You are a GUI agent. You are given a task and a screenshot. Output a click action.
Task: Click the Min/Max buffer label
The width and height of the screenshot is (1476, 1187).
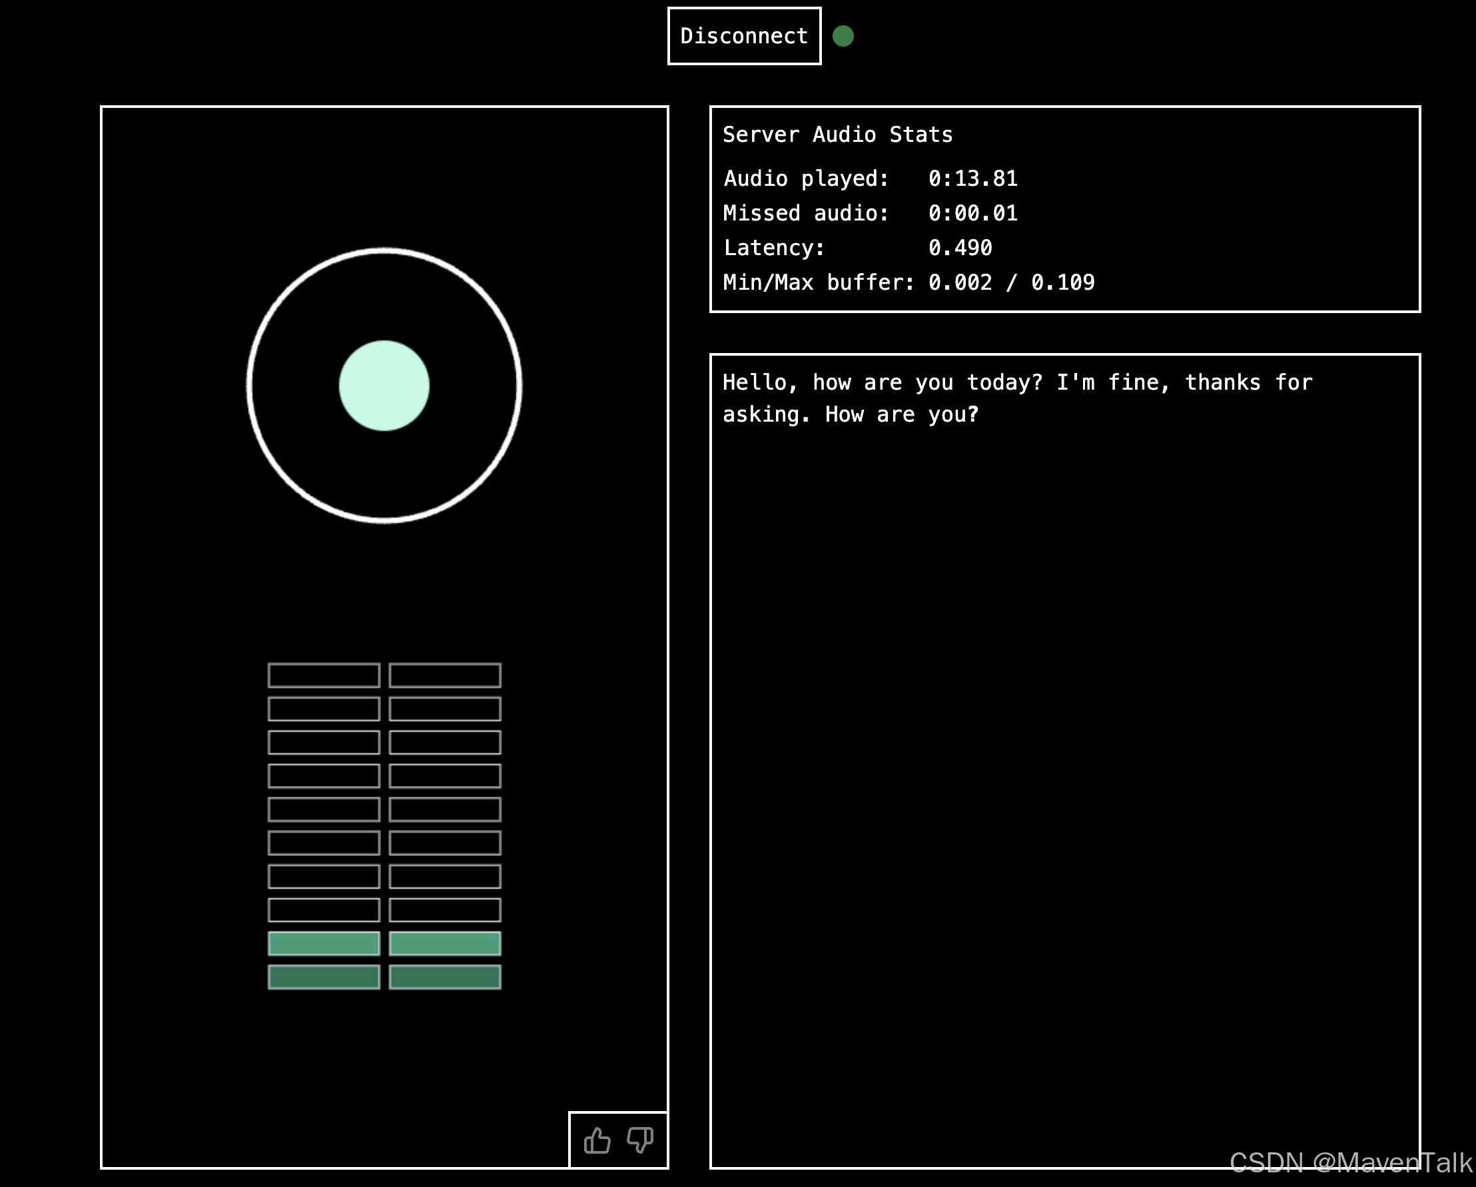click(819, 282)
